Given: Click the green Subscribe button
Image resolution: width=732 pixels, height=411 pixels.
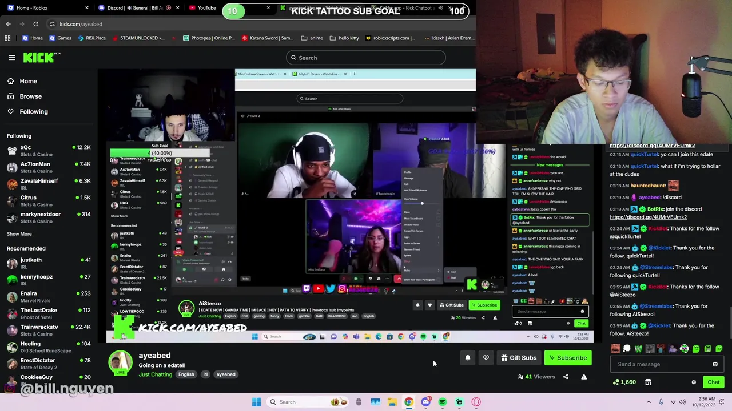Looking at the screenshot, I should pos(568,358).
